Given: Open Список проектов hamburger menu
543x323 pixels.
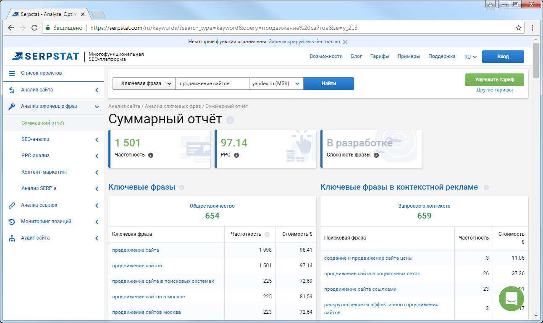Looking at the screenshot, I should (x=12, y=73).
